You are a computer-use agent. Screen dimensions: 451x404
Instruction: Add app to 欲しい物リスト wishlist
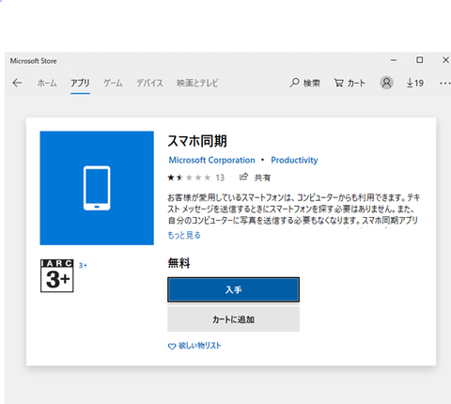[194, 346]
